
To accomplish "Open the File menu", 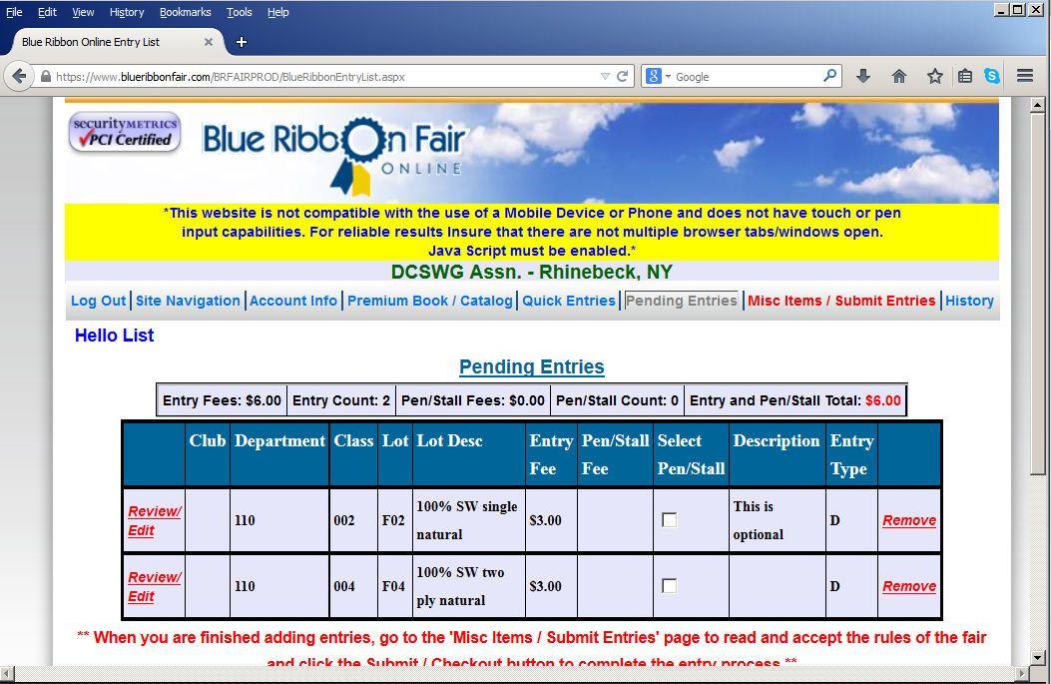I will pos(14,12).
